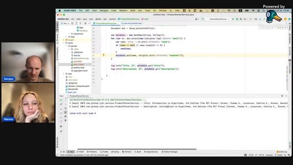Expand the .idea folder under parser

[69, 49]
